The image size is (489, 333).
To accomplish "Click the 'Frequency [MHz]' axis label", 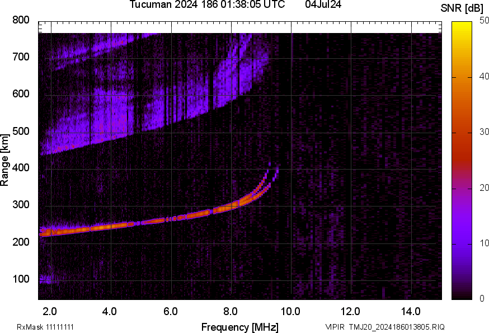I will tap(240, 327).
